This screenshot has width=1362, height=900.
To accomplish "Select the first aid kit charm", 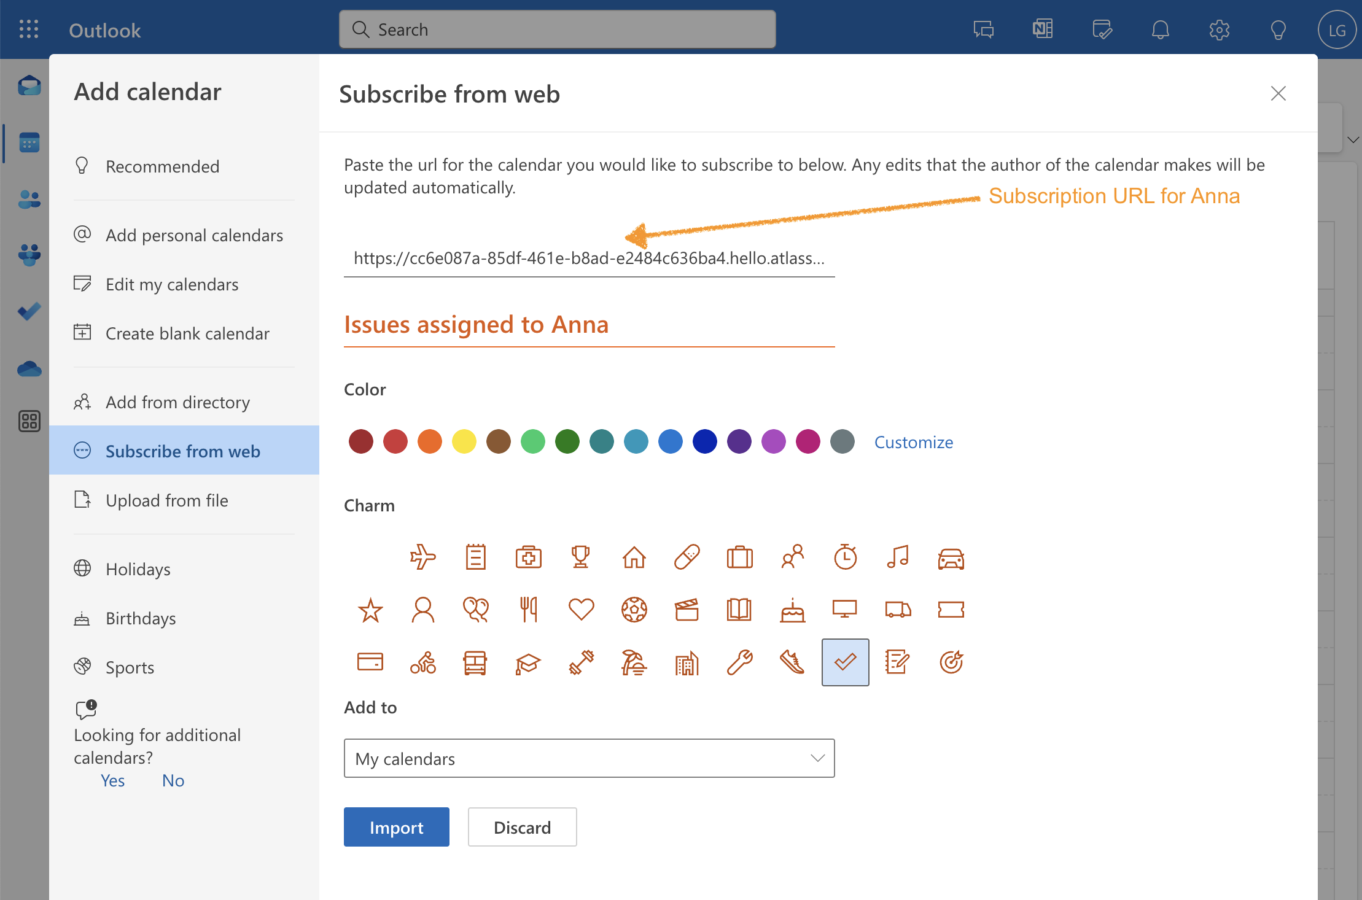I will 528,557.
